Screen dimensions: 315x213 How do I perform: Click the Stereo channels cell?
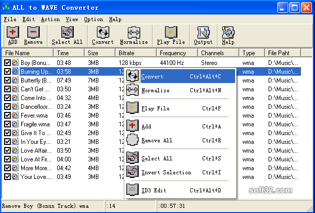click(209, 63)
